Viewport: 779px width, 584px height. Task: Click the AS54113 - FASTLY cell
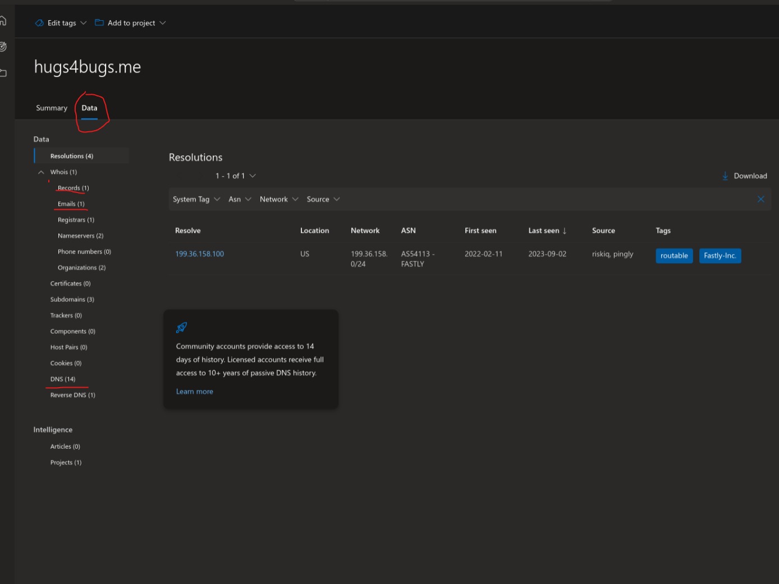pos(418,259)
